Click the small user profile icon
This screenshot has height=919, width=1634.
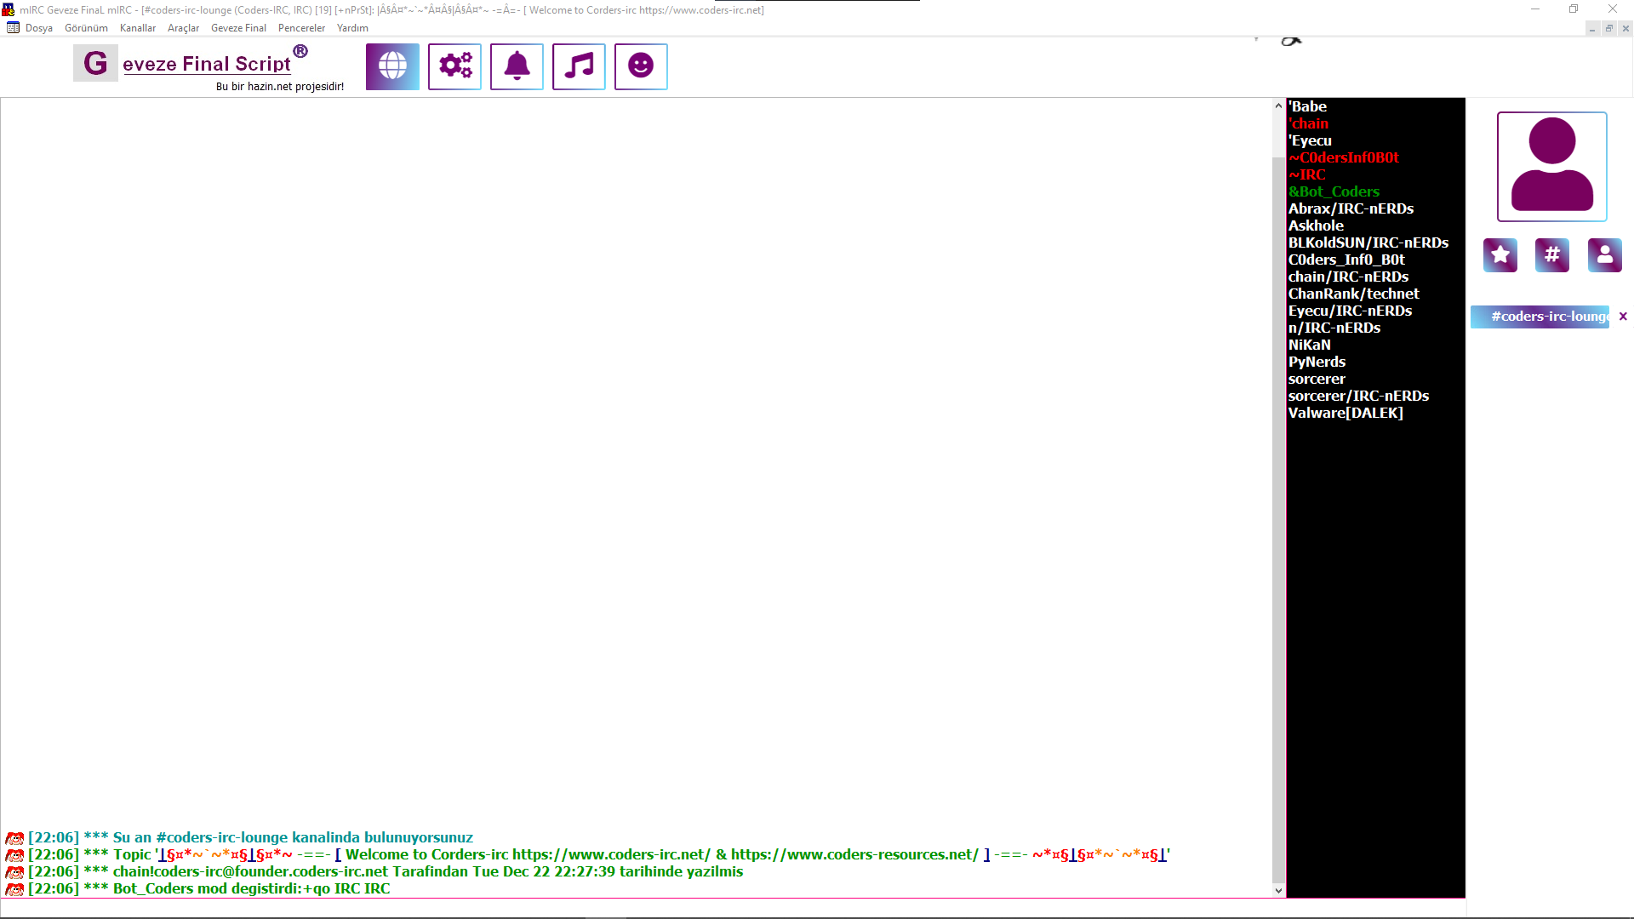[1605, 254]
